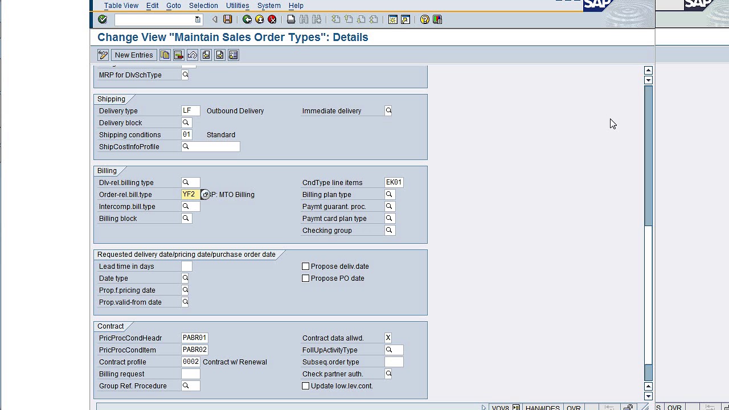Screen dimensions: 729x410
Task: Click the Display/Change pencil toggle icon
Action: 103,55
